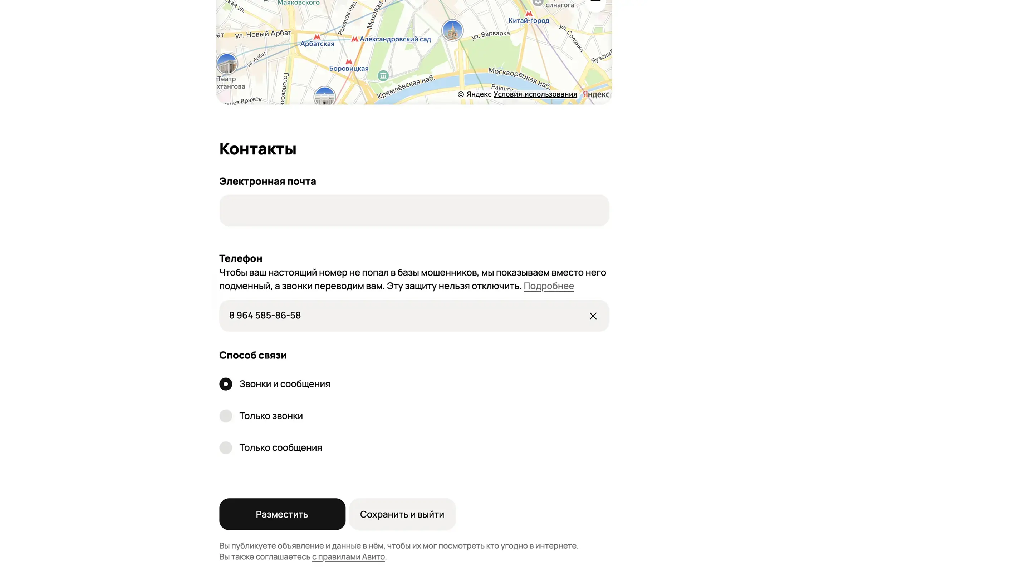Click into the phone number field
Image resolution: width=1030 pixels, height=579 pixels.
click(400, 316)
